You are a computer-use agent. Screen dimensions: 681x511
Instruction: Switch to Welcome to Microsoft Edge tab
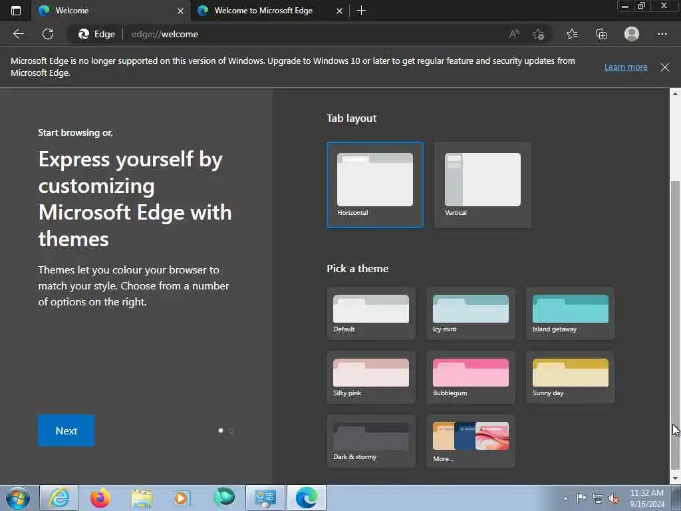269,11
